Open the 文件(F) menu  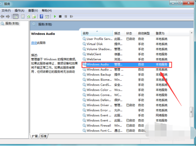[6, 10]
